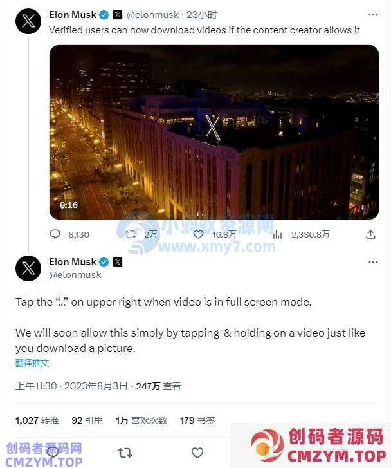The image size is (391, 468).
Task: Open the 1万 喜欢次数 likes list
Action: [x=141, y=420]
